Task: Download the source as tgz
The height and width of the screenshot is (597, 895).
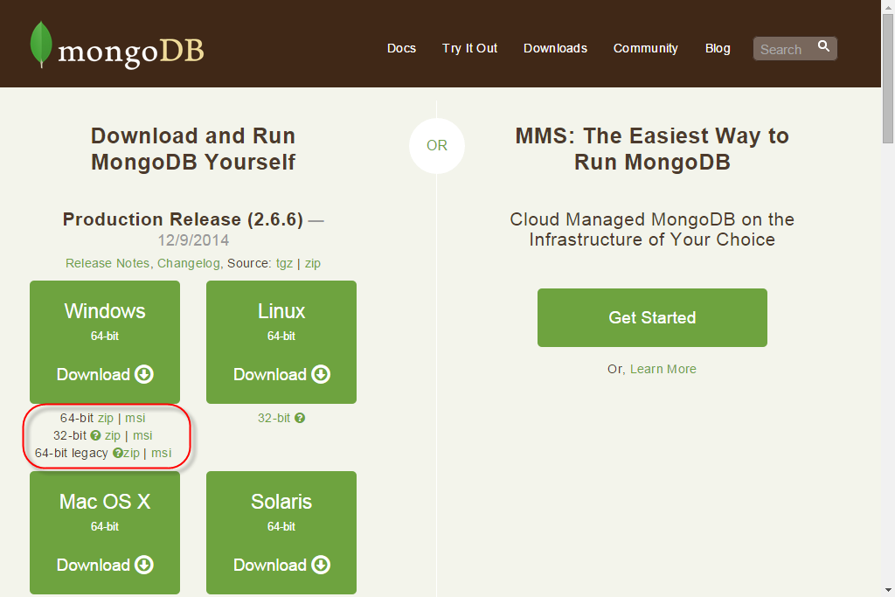Action: coord(284,262)
